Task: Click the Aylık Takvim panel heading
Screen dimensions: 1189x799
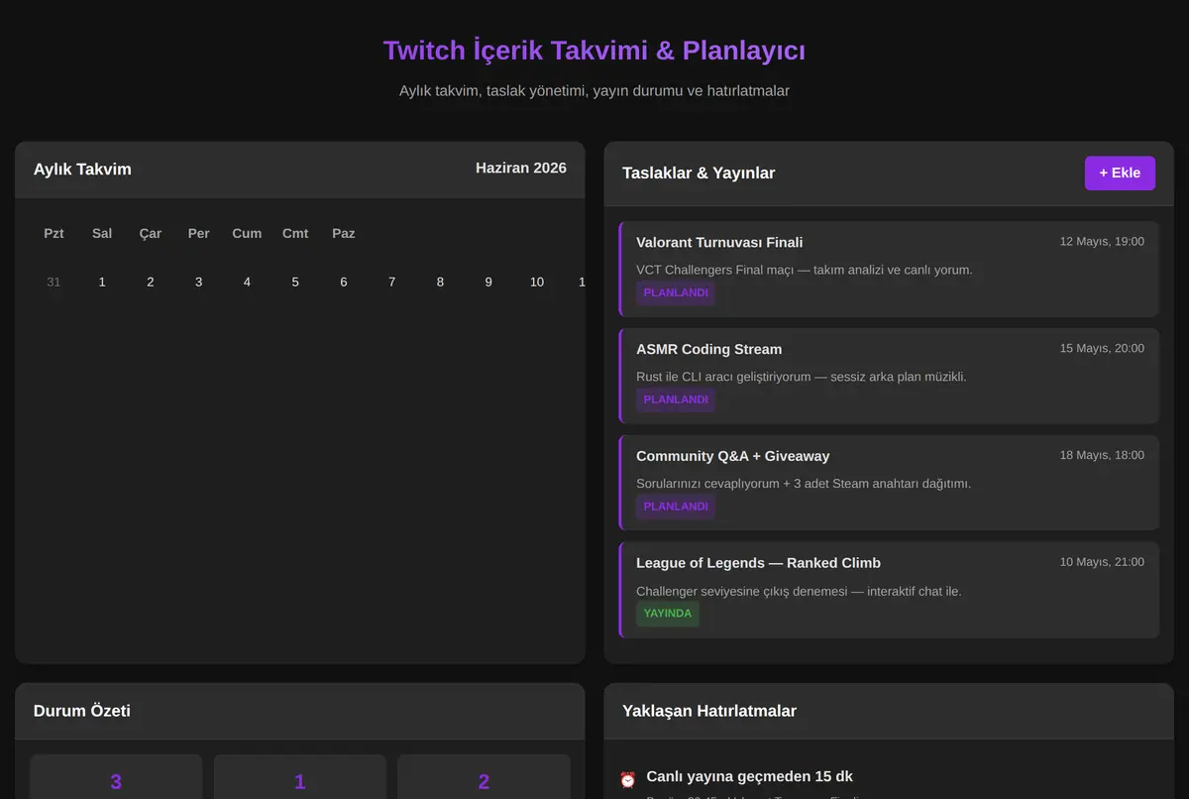Action: click(x=82, y=170)
